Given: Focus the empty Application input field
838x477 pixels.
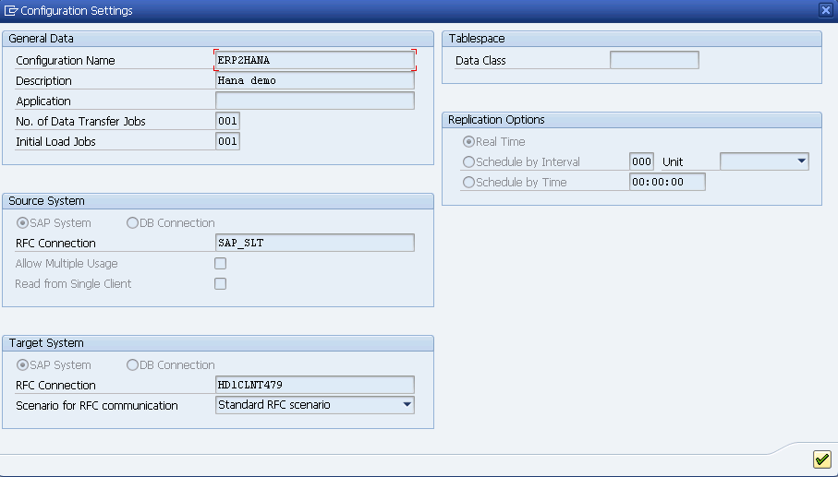Looking at the screenshot, I should click(x=314, y=101).
